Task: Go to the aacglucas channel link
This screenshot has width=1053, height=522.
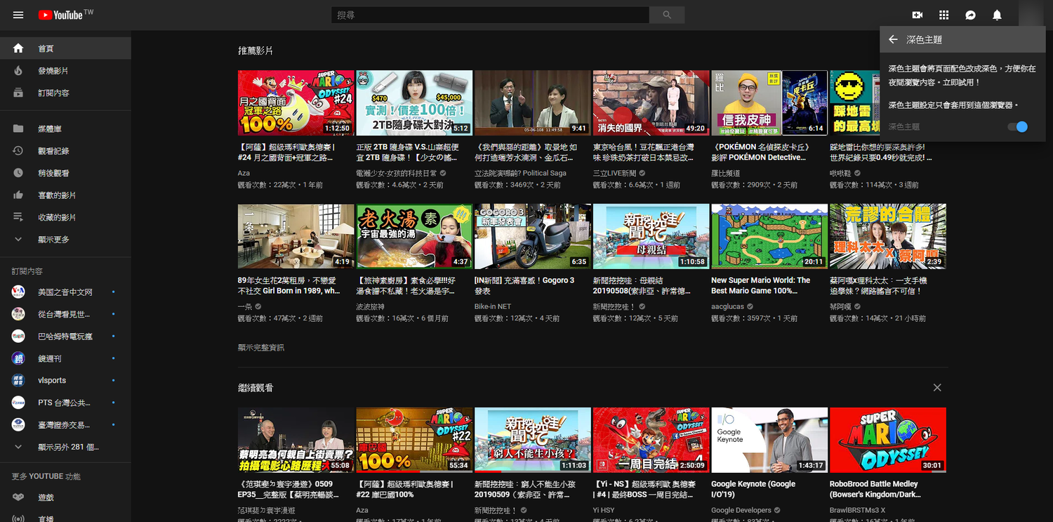Action: tap(729, 306)
